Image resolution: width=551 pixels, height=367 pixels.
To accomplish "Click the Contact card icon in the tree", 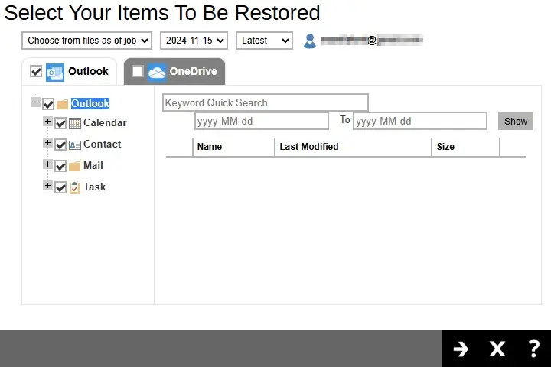I will click(75, 145).
